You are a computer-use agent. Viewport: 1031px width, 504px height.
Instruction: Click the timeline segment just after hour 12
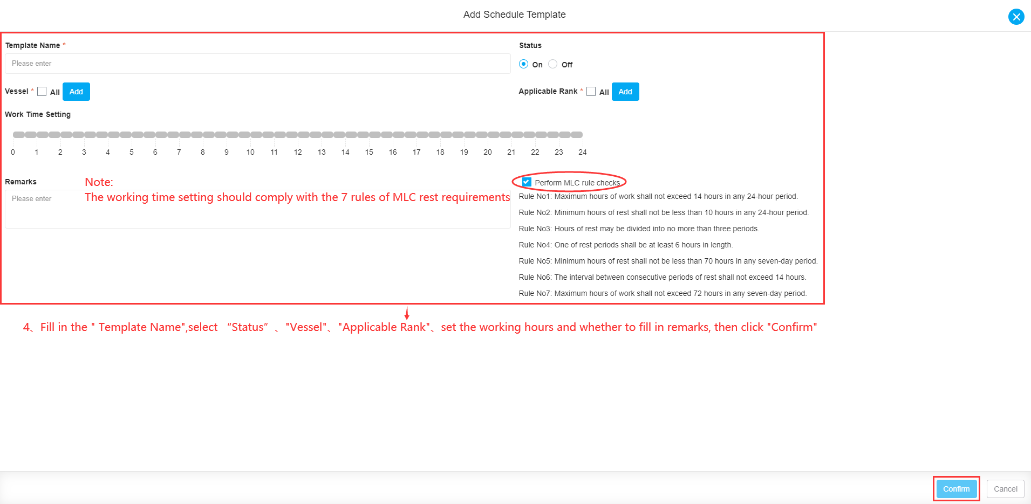click(304, 135)
